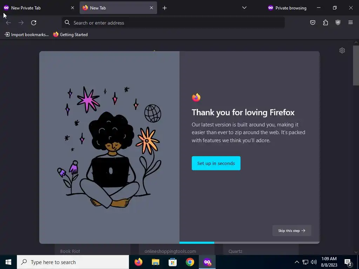Open the notification center icon

tap(348, 262)
